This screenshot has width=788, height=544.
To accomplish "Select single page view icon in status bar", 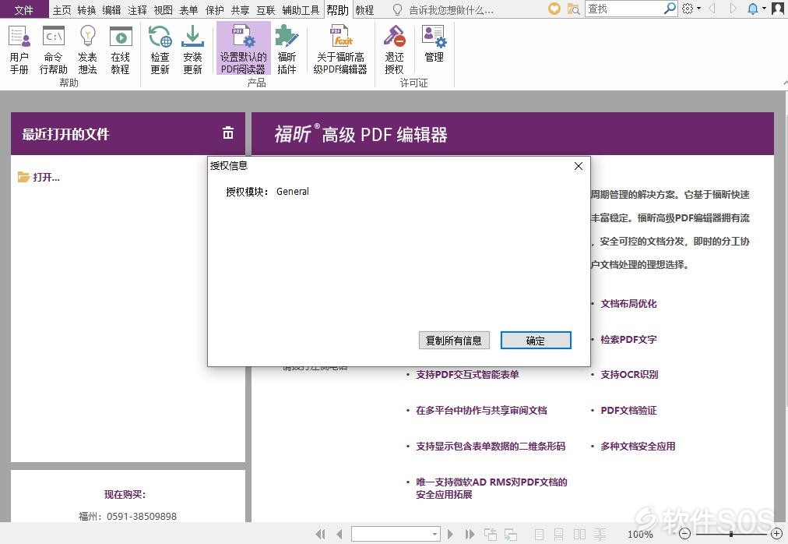I will [540, 535].
